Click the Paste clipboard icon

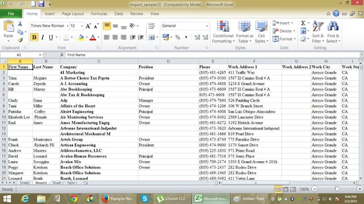tap(9, 26)
